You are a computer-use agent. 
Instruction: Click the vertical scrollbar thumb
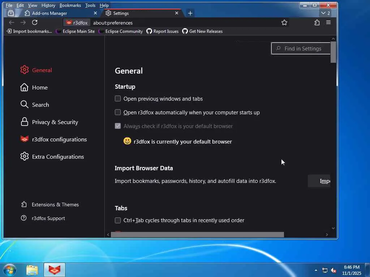(333, 52)
